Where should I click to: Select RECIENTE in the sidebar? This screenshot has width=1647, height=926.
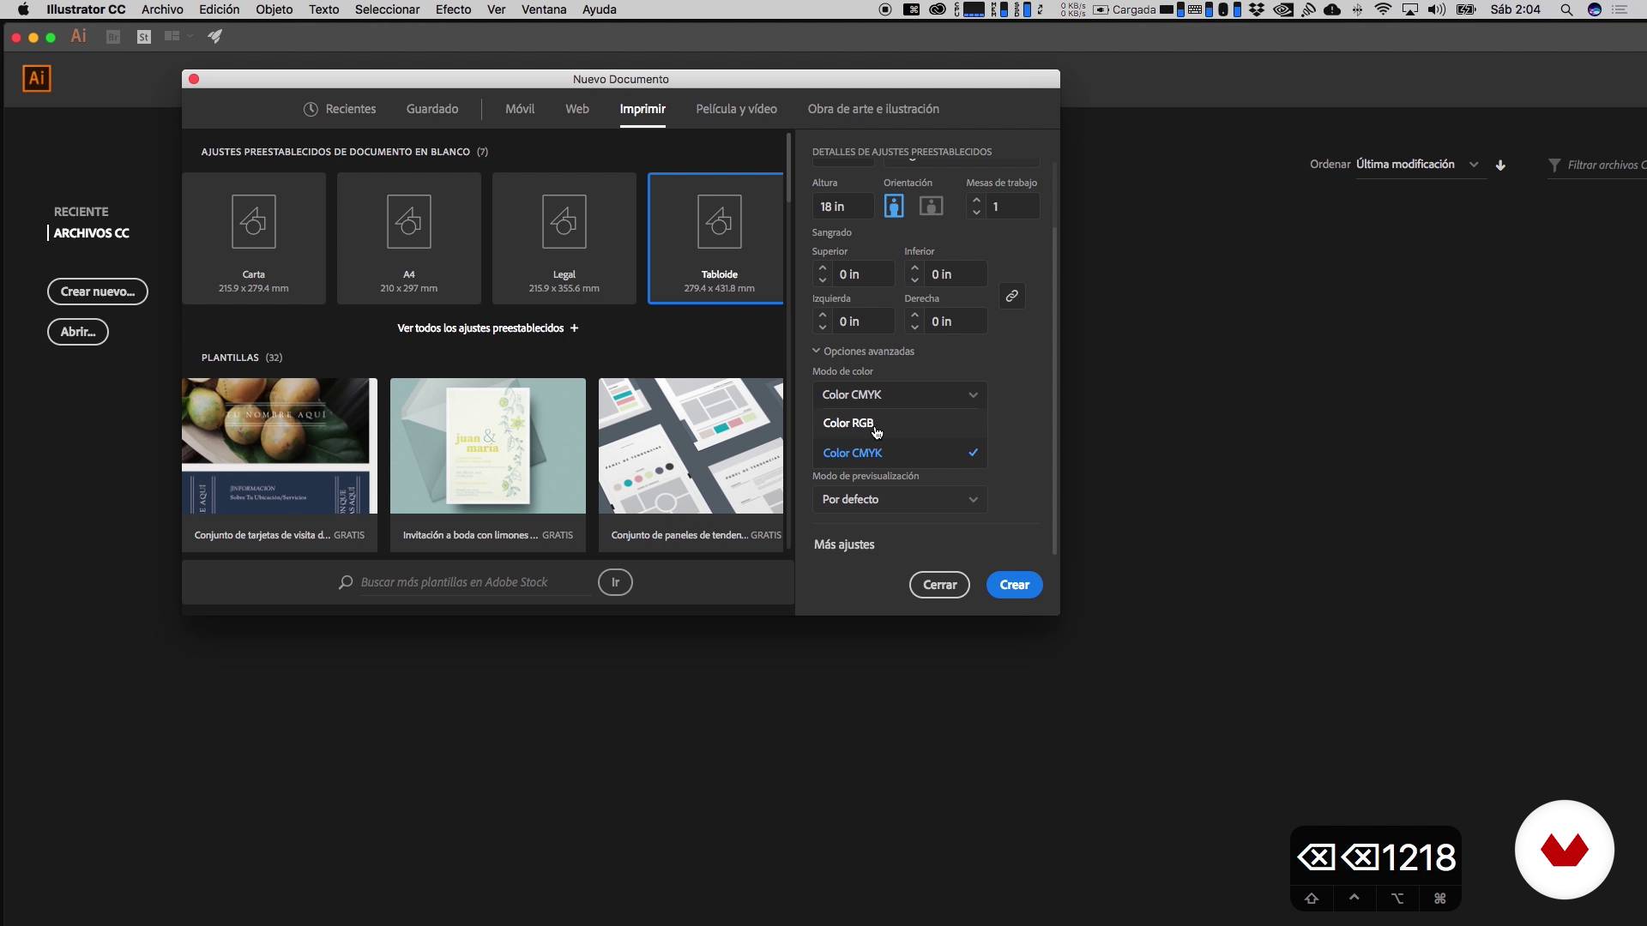pyautogui.click(x=81, y=212)
